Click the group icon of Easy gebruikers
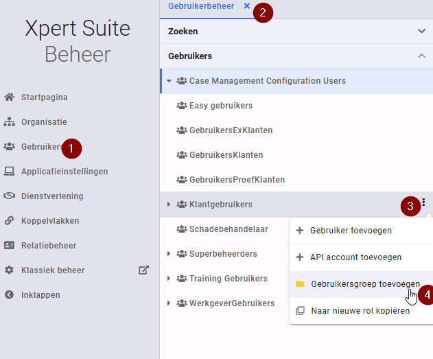 coord(182,106)
